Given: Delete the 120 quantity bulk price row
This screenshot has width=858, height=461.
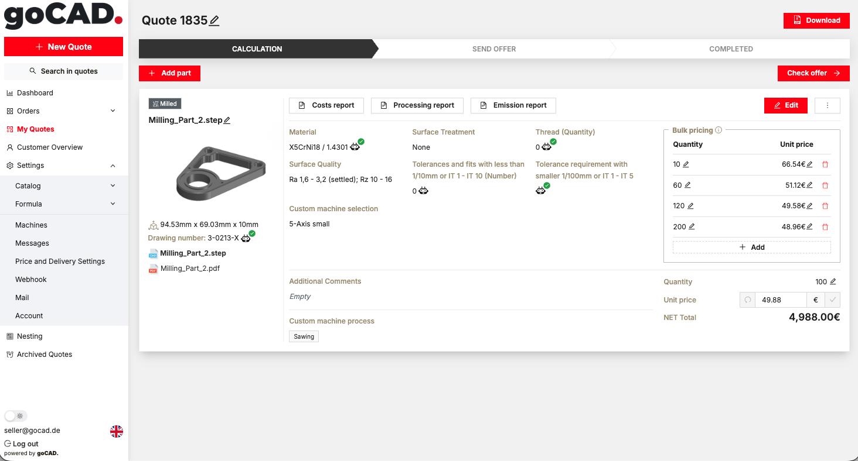Looking at the screenshot, I should coord(825,206).
